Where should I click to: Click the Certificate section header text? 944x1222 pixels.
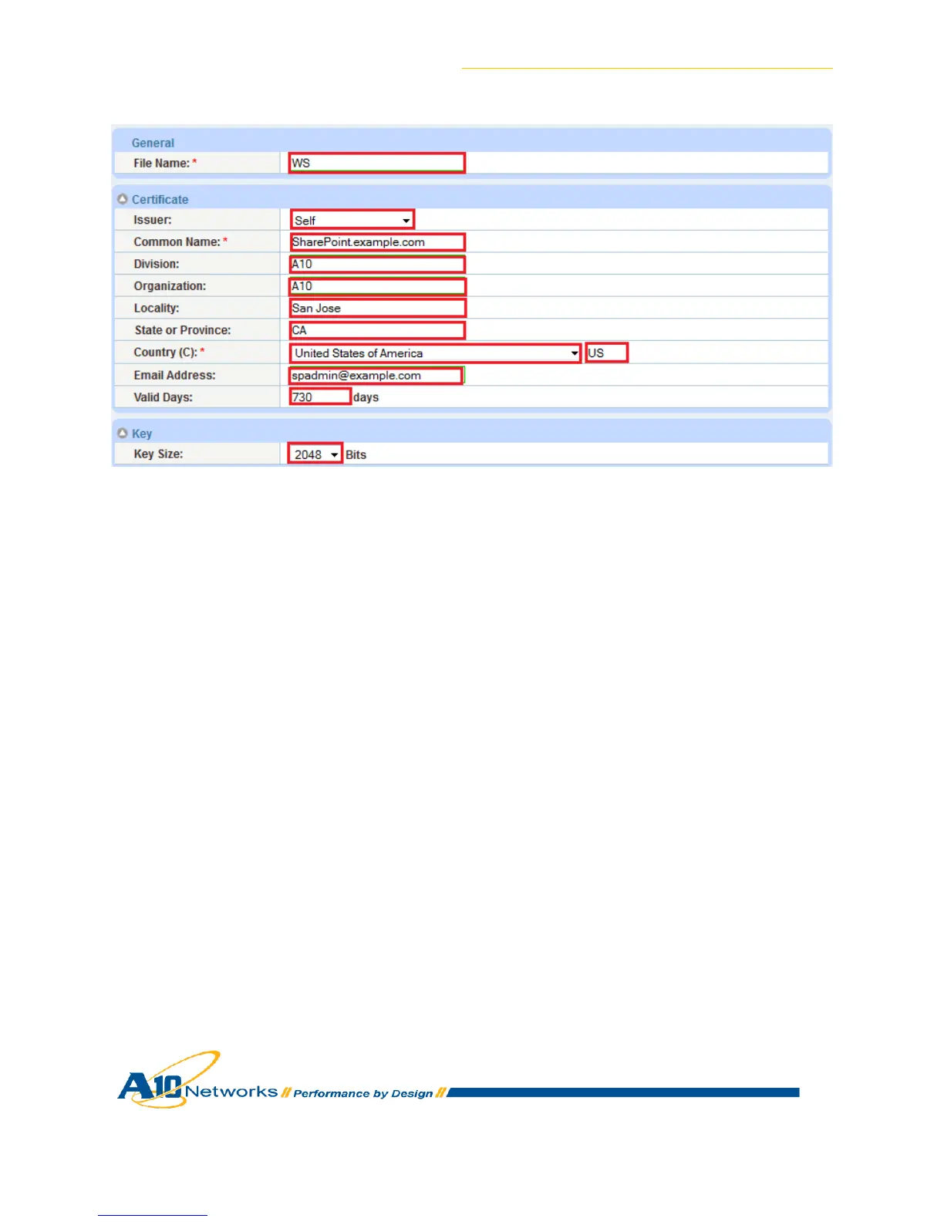160,199
